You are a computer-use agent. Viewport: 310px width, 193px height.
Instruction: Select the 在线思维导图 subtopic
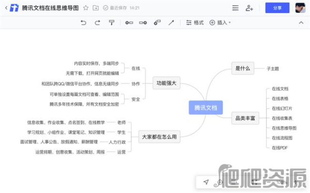click(284, 128)
